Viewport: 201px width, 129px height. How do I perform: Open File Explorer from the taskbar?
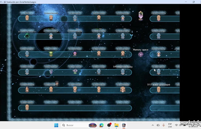[116, 125]
